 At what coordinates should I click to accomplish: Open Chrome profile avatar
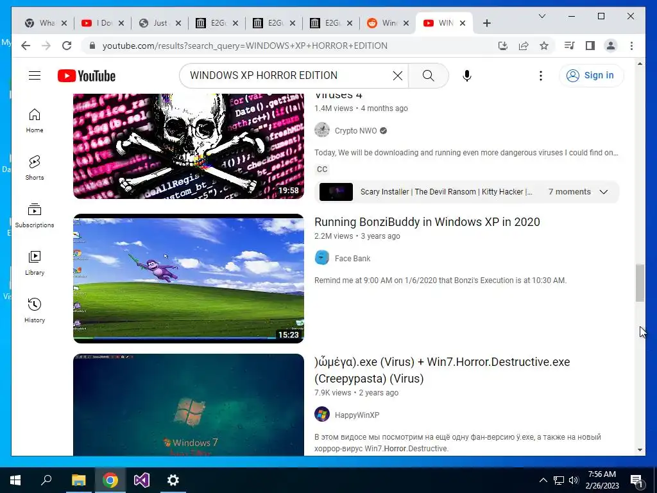click(x=611, y=46)
